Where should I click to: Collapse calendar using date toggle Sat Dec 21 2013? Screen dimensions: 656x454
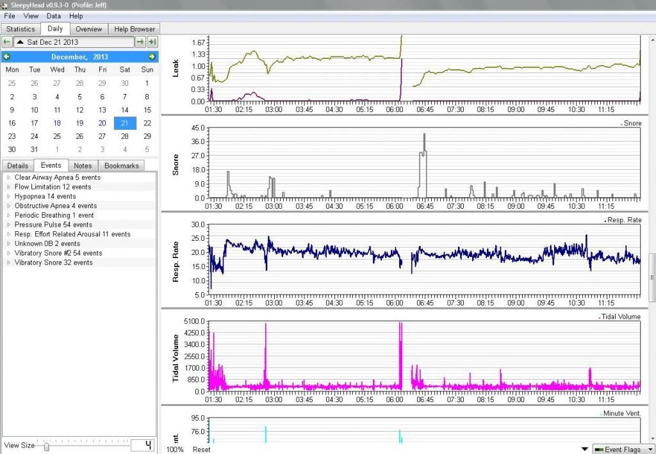[74, 42]
